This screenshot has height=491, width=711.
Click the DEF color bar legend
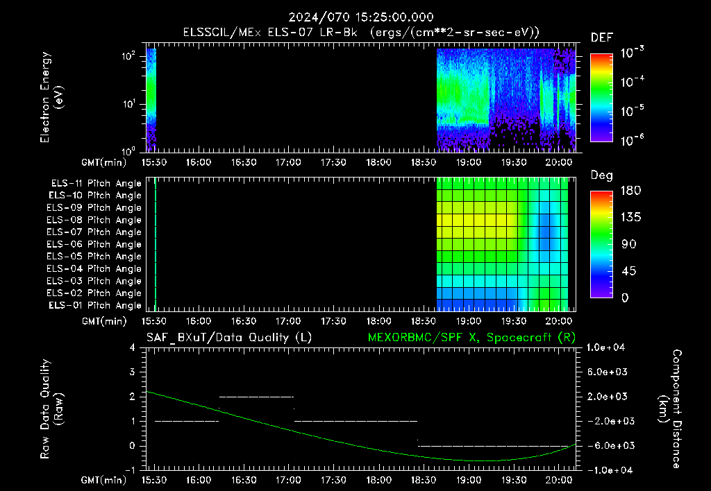[601, 97]
